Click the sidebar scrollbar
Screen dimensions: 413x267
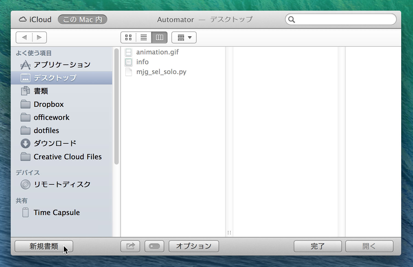tap(117, 107)
